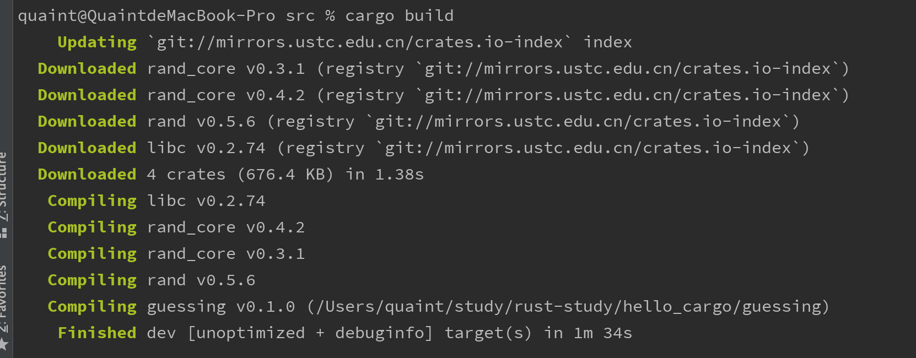The height and width of the screenshot is (358, 916).
Task: Click registry URL on rand_core v0.4.2 download line
Action: (627, 95)
